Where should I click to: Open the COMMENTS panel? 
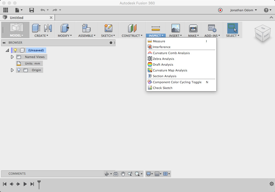click(17, 174)
